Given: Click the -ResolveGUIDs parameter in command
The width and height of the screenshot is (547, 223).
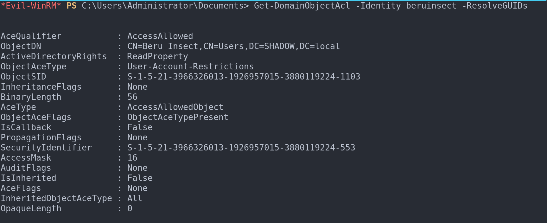Looking at the screenshot, I should tap(494, 6).
